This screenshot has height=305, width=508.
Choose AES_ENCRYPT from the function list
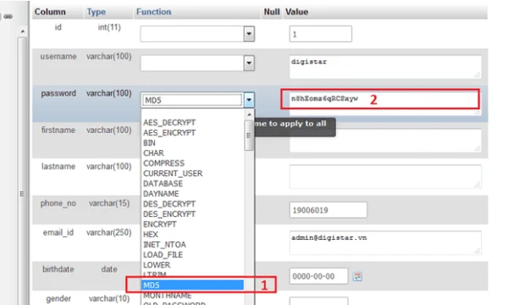(x=169, y=133)
